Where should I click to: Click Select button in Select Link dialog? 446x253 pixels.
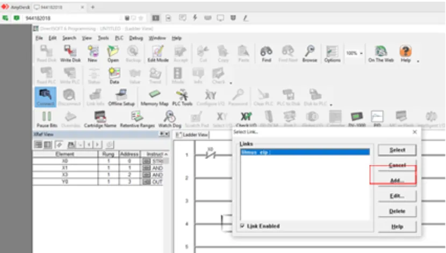pyautogui.click(x=397, y=150)
